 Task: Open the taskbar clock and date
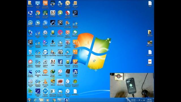(x=149, y=100)
